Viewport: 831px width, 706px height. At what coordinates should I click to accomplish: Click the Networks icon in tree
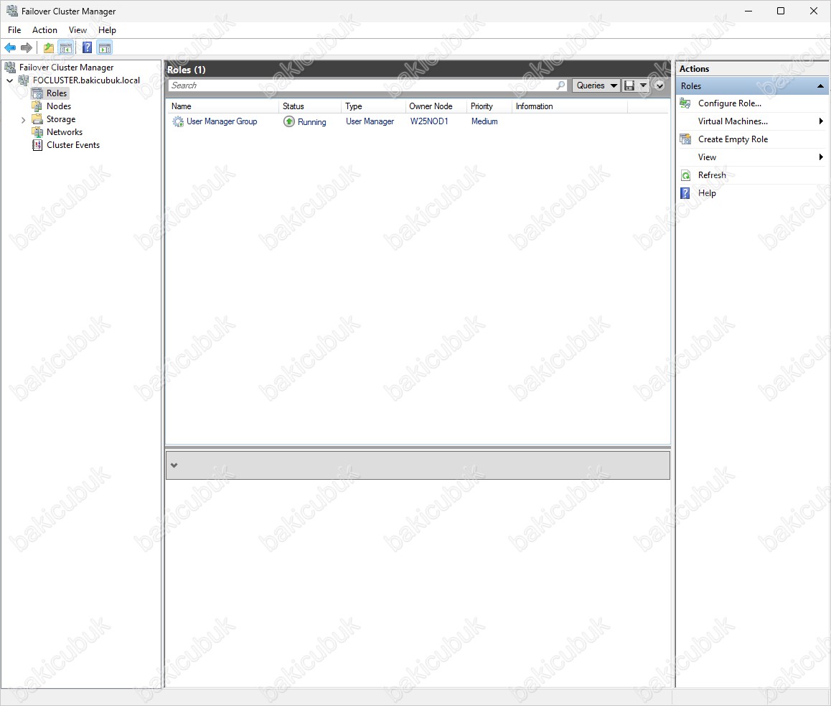click(37, 132)
